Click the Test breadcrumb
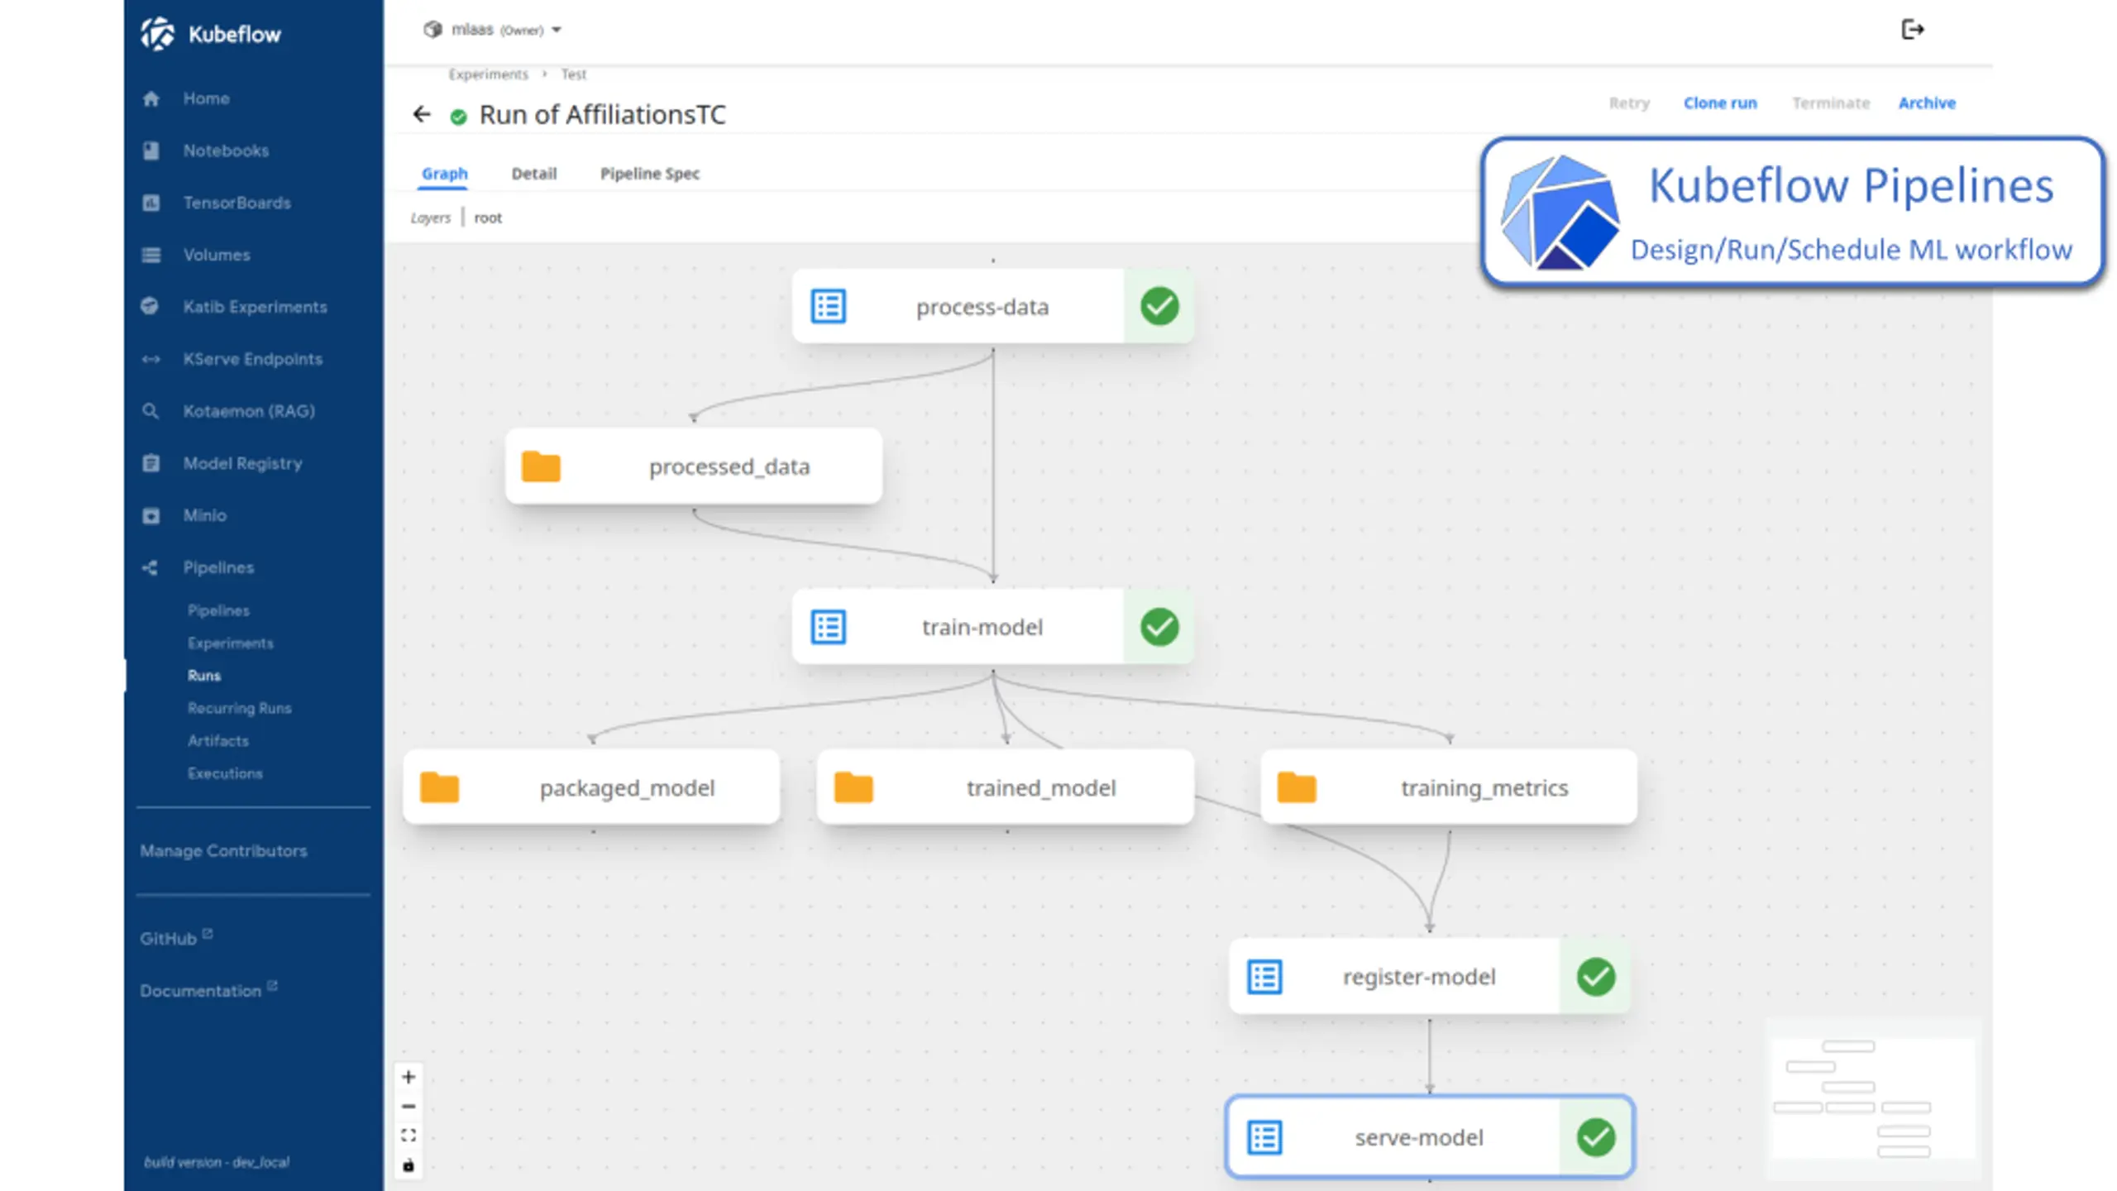Viewport: 2117px width, 1191px height. (573, 74)
